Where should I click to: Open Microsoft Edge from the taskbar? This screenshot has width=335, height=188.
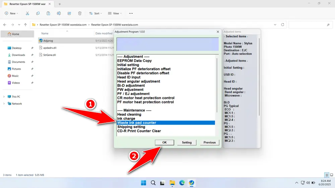click(182, 183)
